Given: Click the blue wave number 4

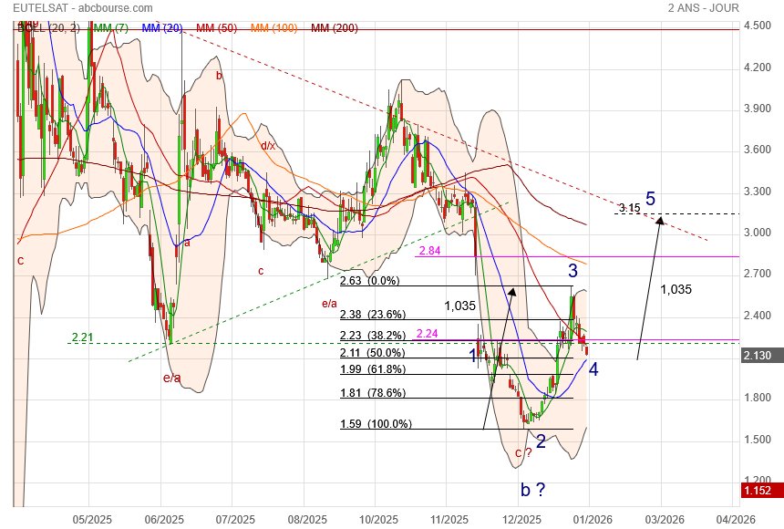Looking at the screenshot, I should tap(593, 369).
